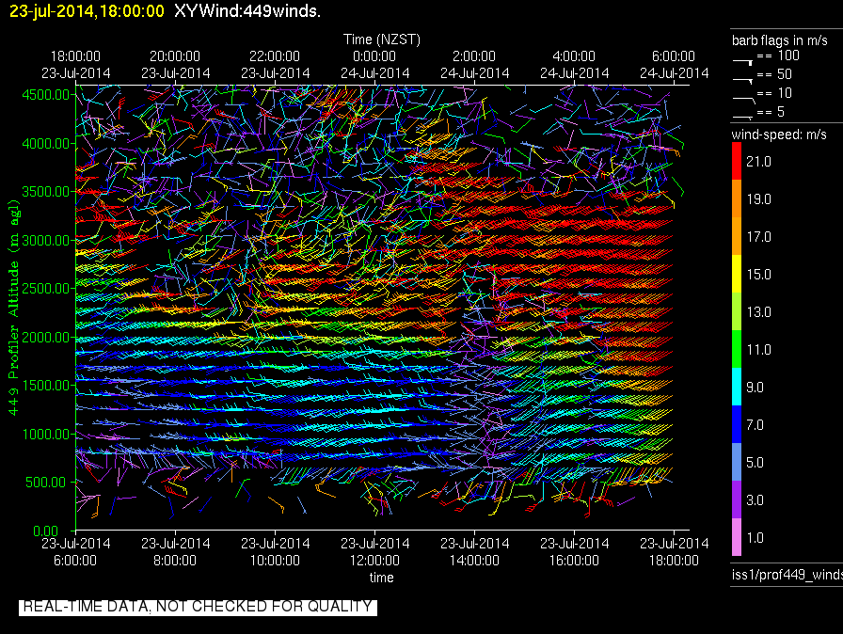Click the cyan 9.0 m/s color band

coord(737,387)
